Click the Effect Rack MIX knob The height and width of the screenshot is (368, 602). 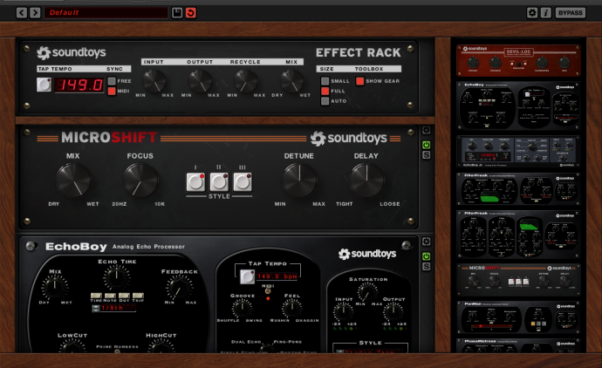[x=291, y=81]
